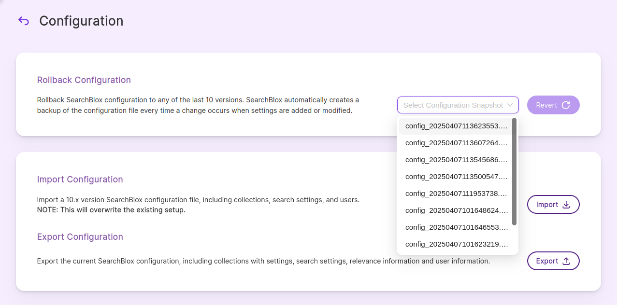Select snapshot config_20250407111953738
The image size is (617, 305).
point(455,194)
